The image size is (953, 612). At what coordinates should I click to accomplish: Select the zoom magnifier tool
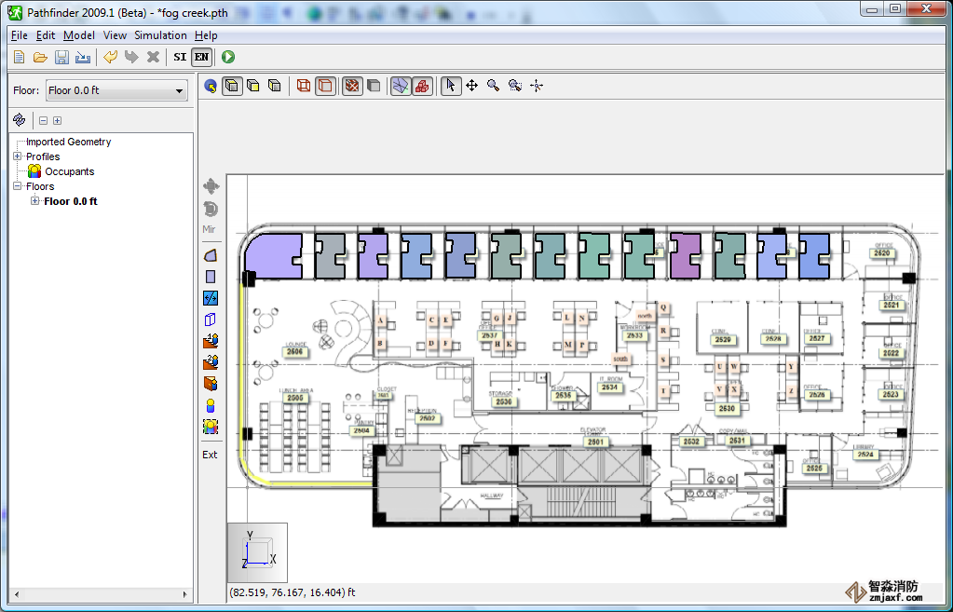(x=493, y=86)
